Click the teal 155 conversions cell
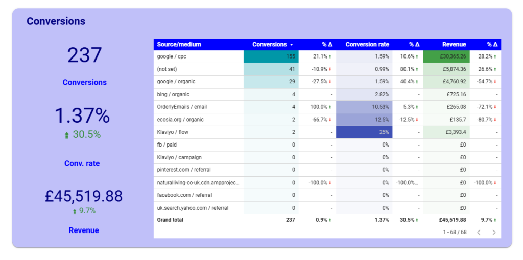 pyautogui.click(x=271, y=56)
